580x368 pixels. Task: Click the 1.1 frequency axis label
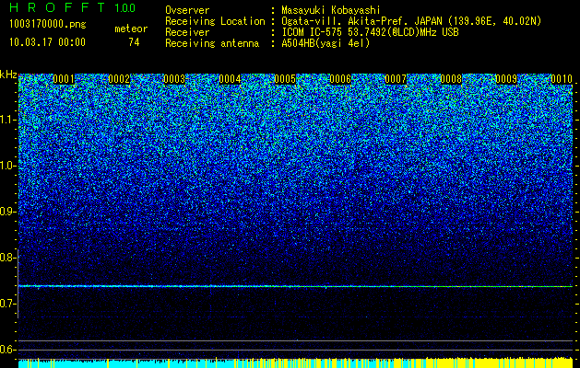tap(8, 120)
